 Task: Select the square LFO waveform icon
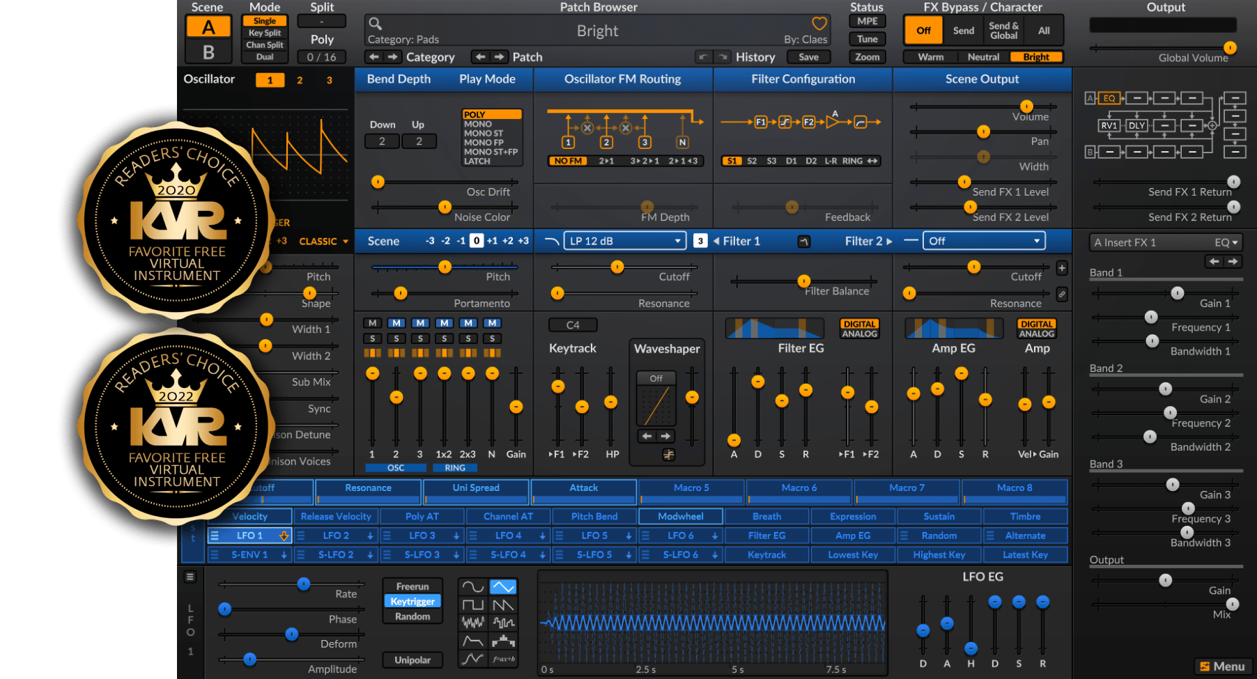(x=473, y=605)
